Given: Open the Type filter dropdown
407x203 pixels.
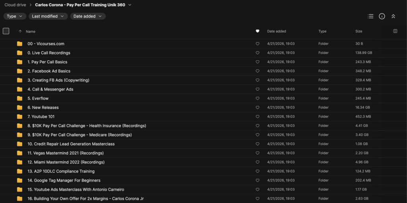Looking at the screenshot, I should coord(15,16).
